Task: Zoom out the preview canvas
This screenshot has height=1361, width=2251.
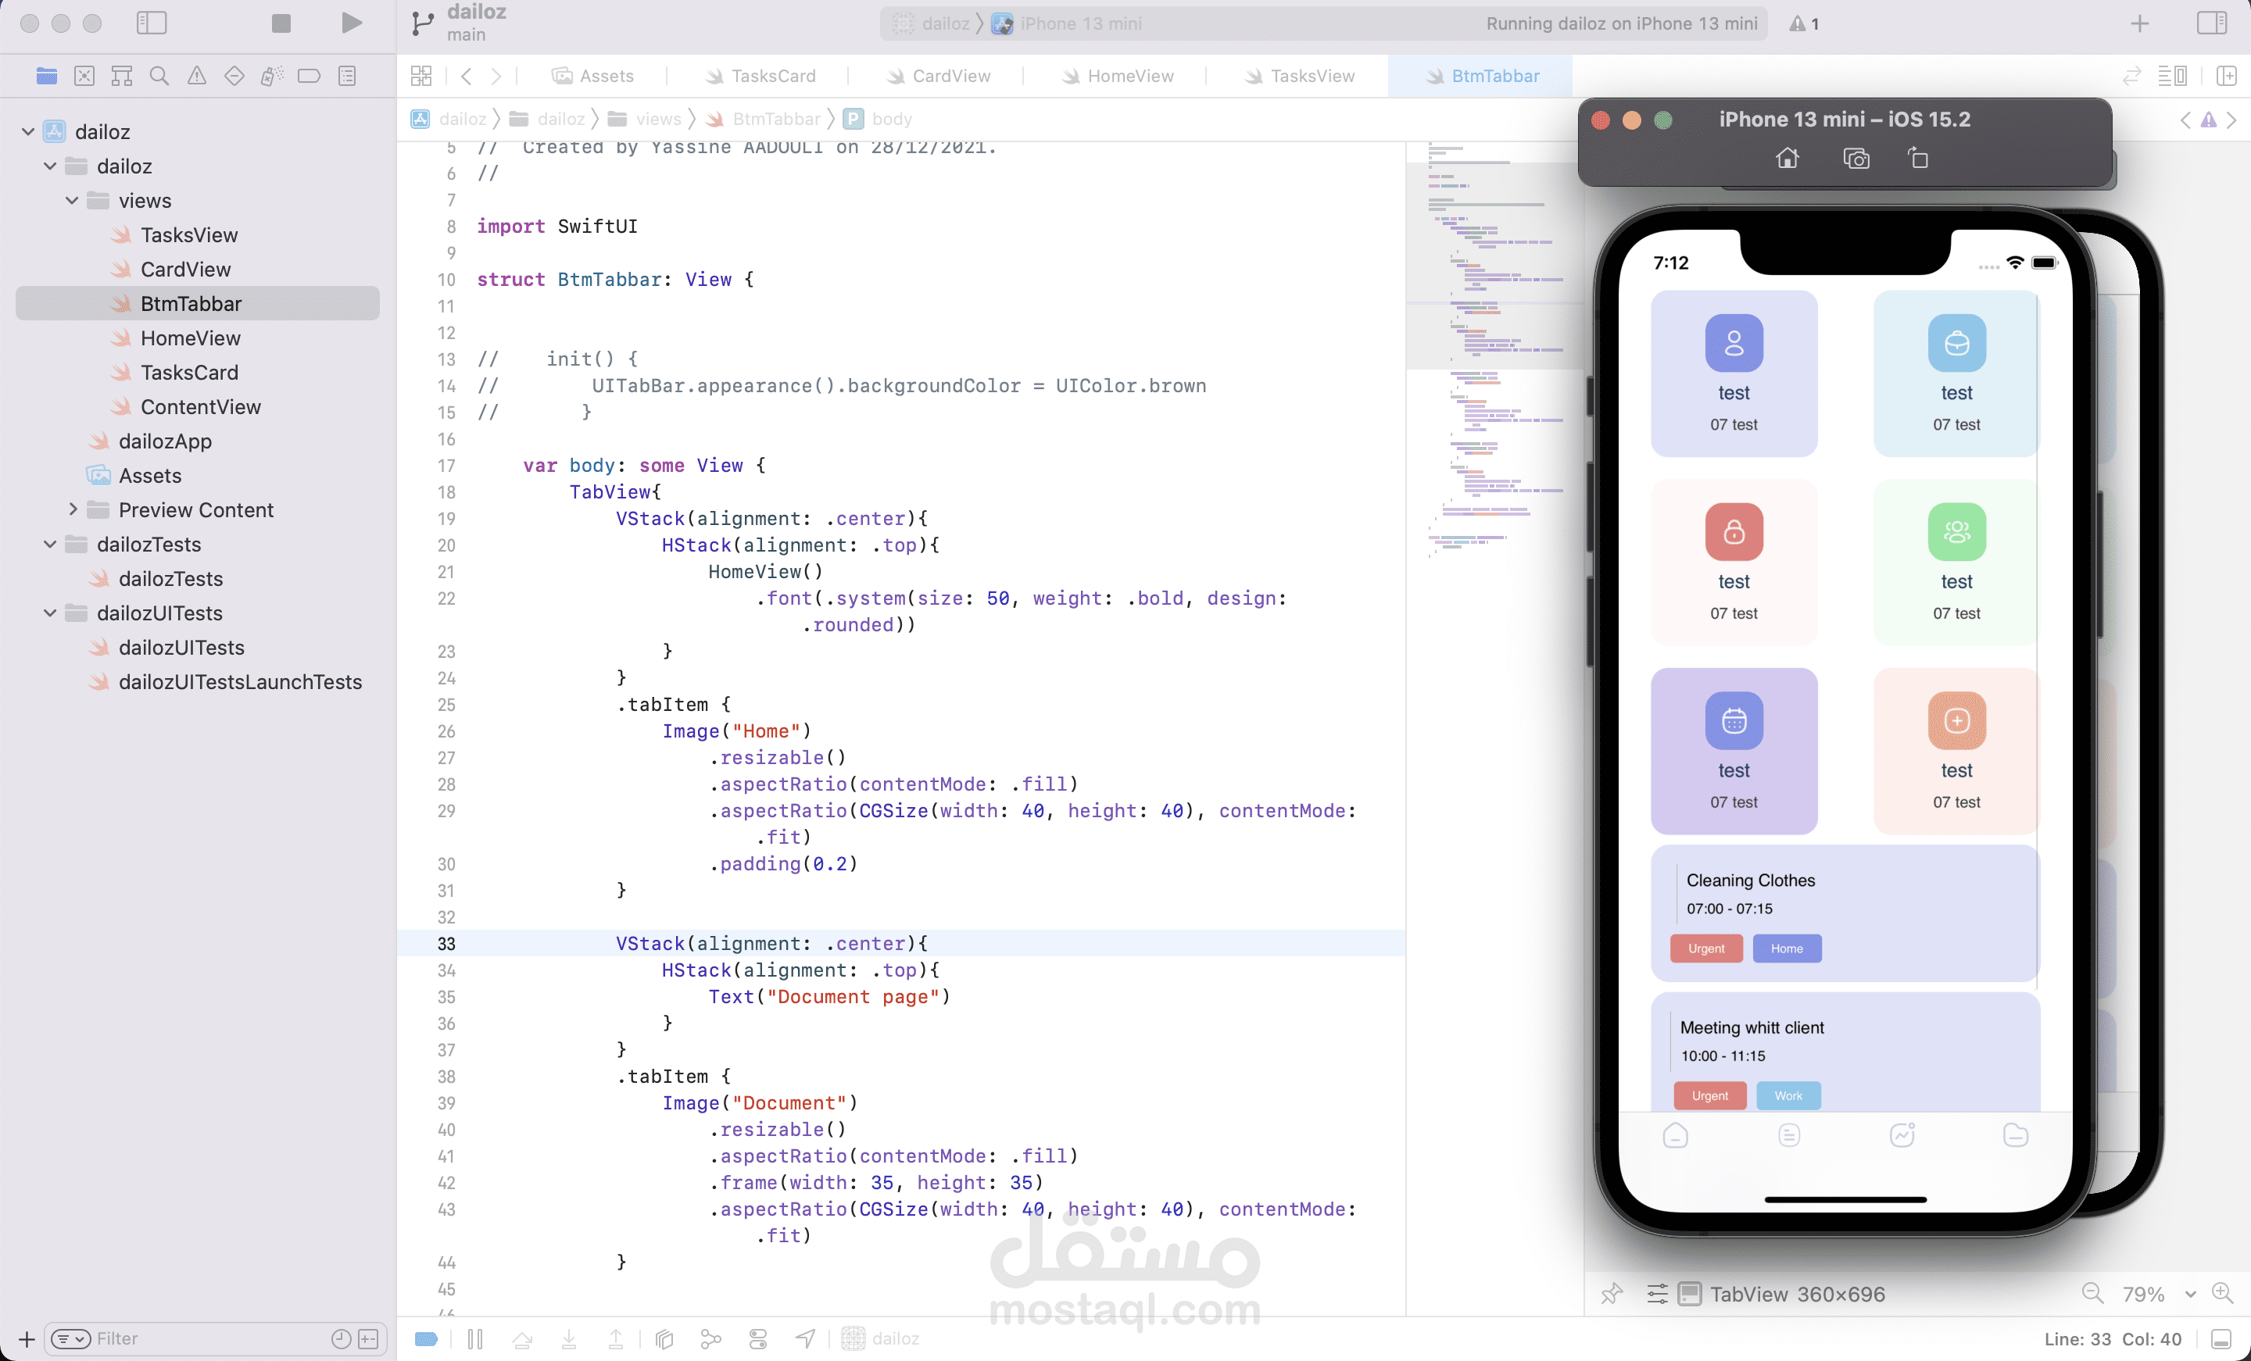Action: coord(2092,1293)
